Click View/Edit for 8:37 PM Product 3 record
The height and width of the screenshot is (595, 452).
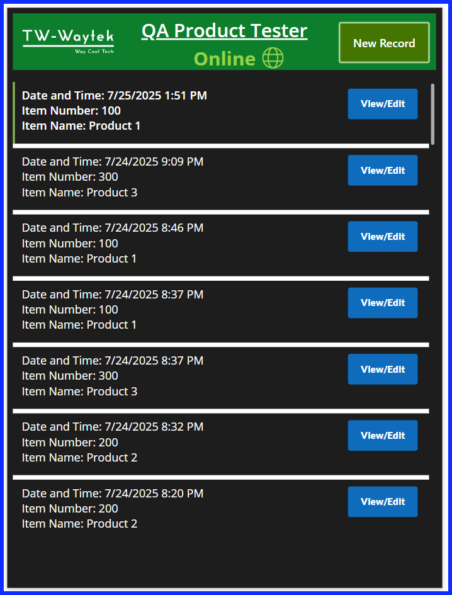click(x=383, y=369)
